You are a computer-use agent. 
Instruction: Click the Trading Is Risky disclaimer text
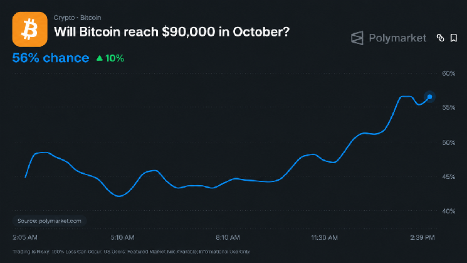[x=132, y=252]
